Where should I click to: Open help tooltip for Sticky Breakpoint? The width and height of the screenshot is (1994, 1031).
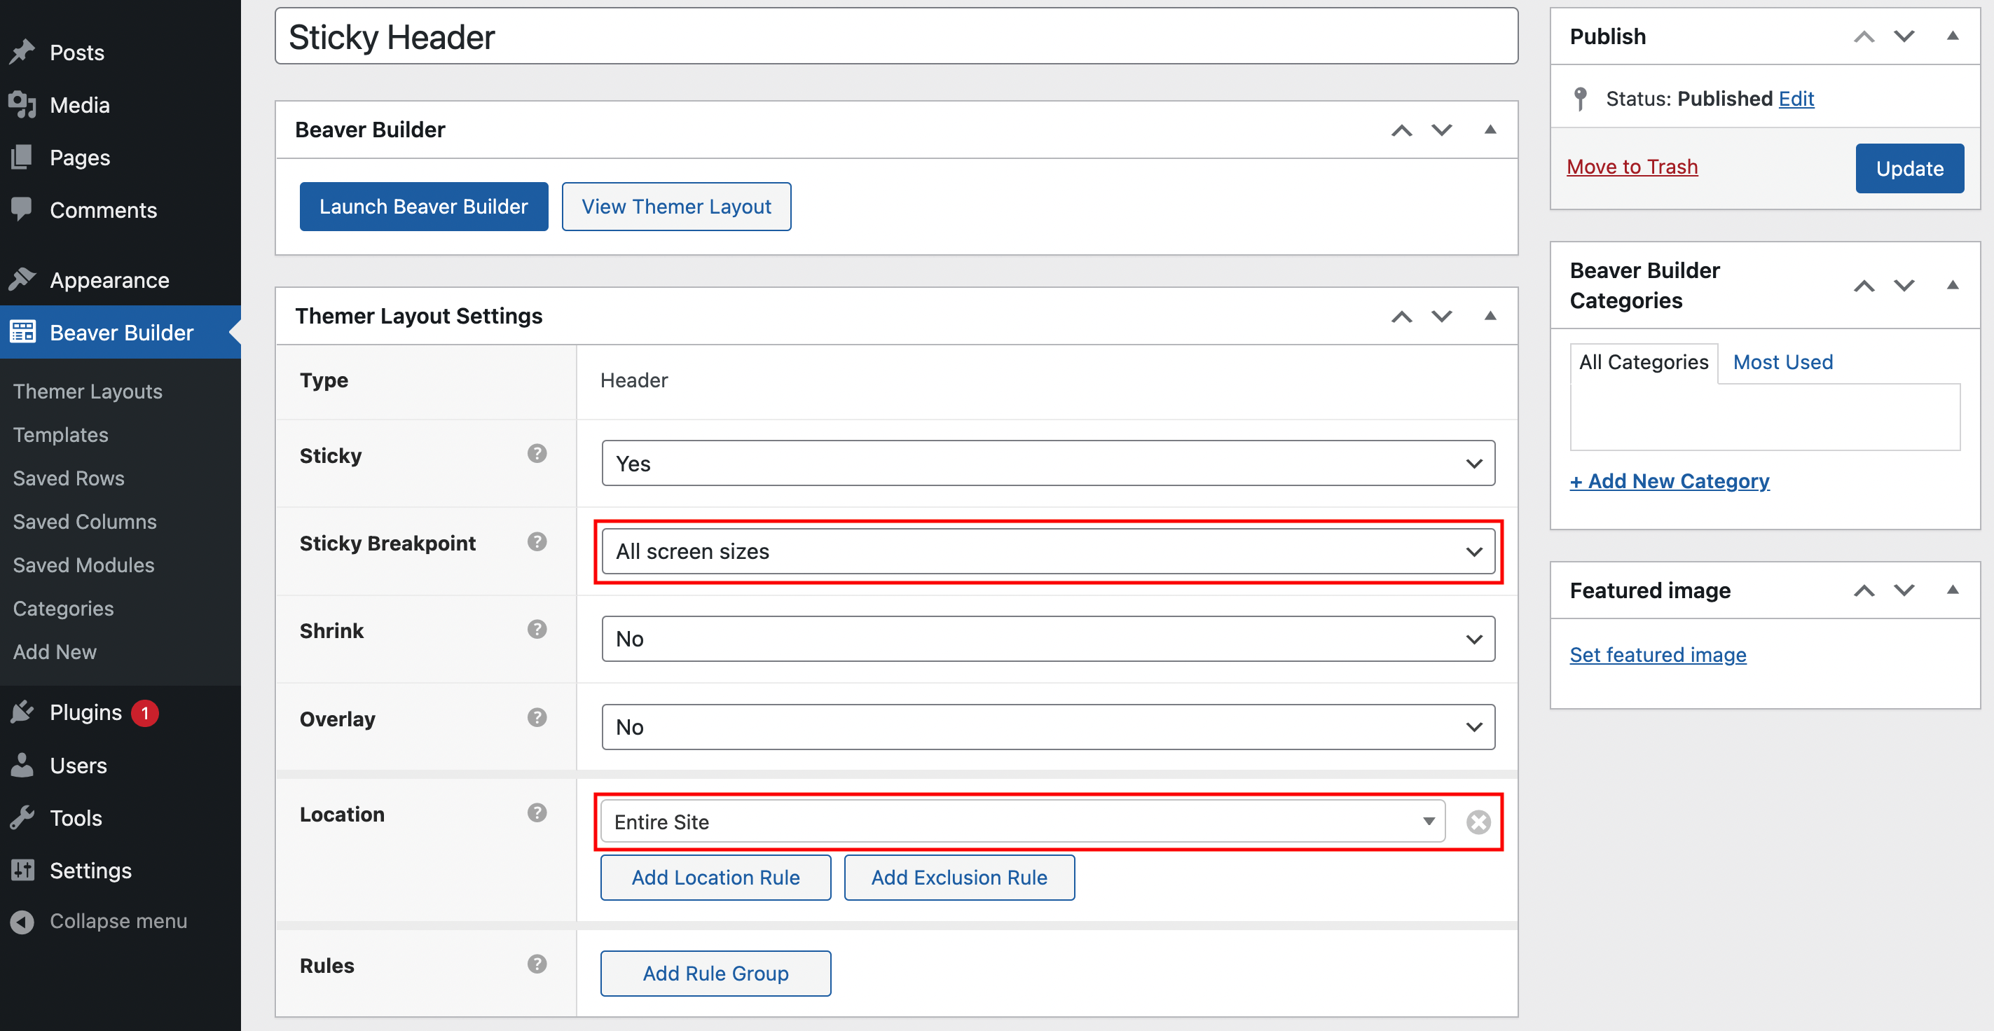pos(537,541)
